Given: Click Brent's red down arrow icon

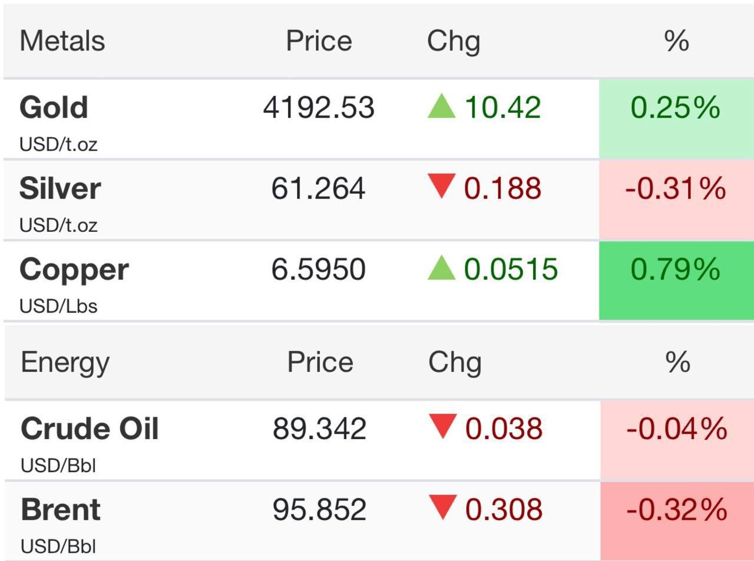Looking at the screenshot, I should (442, 507).
